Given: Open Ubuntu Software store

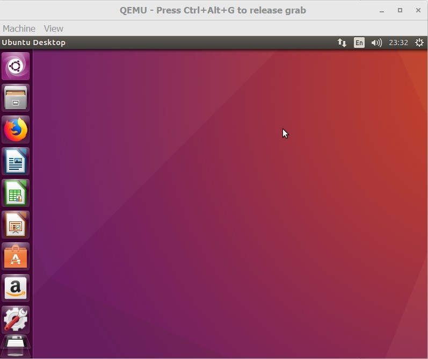Looking at the screenshot, I should [x=16, y=256].
